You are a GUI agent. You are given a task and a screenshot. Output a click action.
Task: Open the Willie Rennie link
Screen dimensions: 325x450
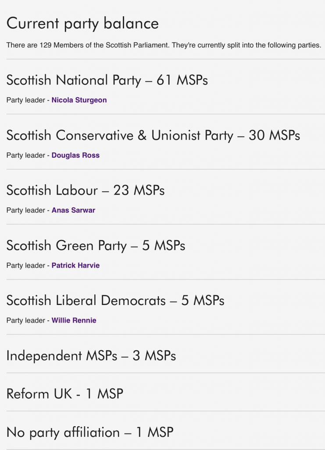(x=74, y=320)
